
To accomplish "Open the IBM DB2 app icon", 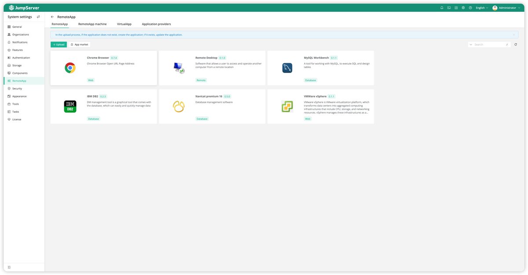I will pos(70,106).
